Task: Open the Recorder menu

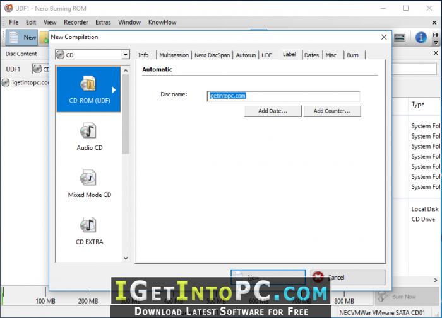Action: [x=76, y=22]
